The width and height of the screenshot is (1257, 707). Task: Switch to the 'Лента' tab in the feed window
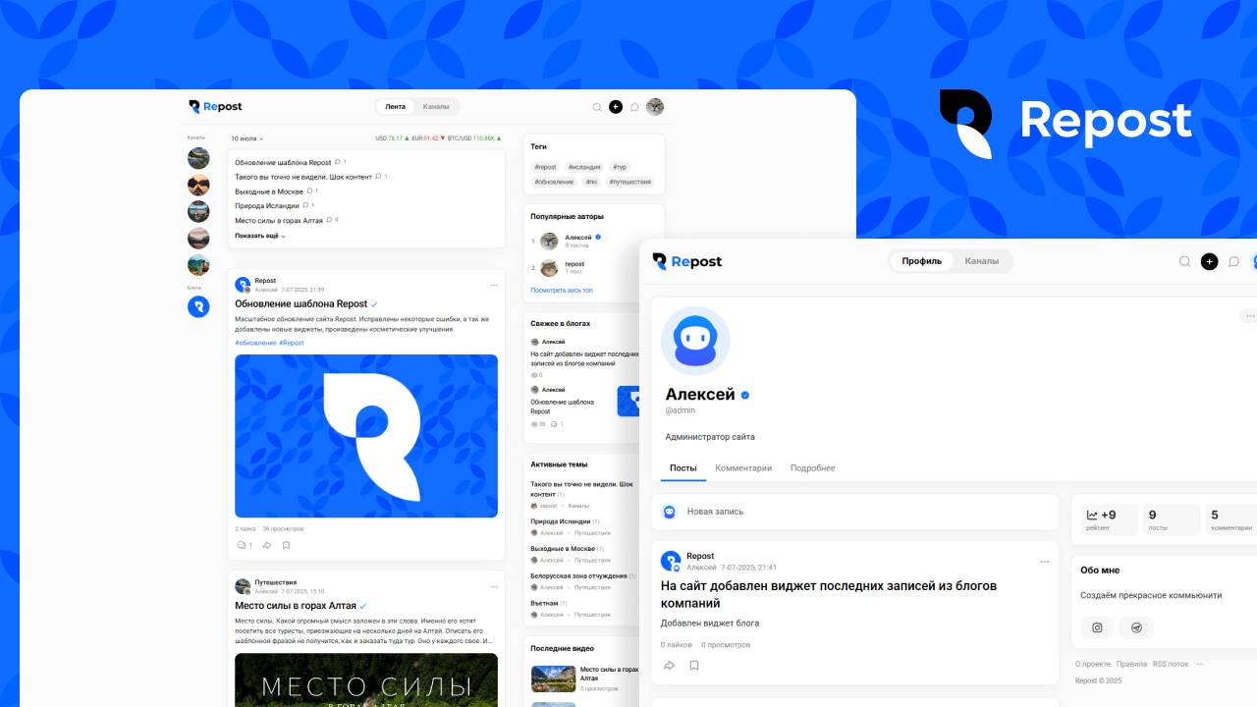[395, 106]
